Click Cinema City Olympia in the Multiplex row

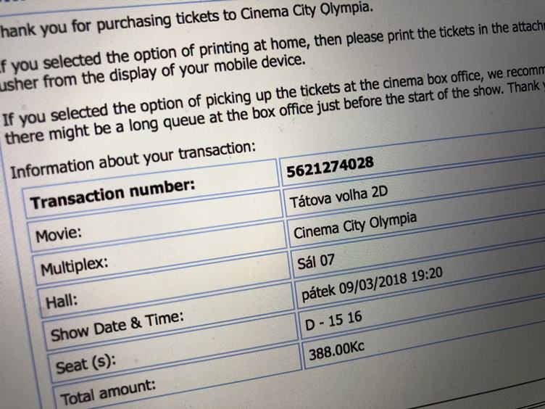(x=355, y=228)
